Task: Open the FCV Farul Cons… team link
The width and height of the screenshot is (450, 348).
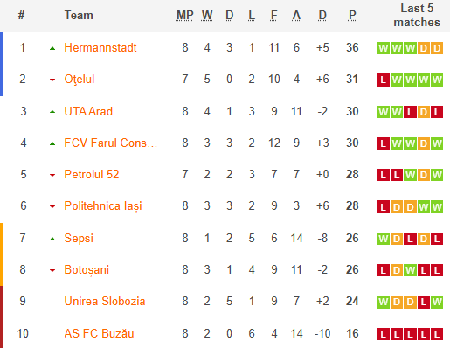Action: coord(111,143)
